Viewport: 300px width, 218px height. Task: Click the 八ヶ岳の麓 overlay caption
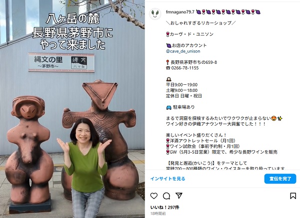pyautogui.click(x=72, y=19)
